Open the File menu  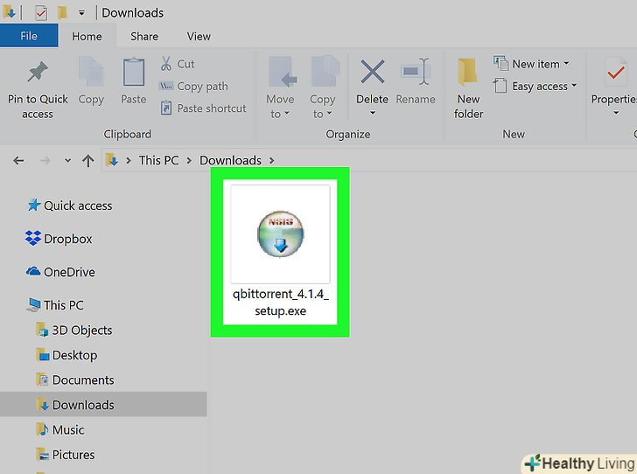pos(29,36)
